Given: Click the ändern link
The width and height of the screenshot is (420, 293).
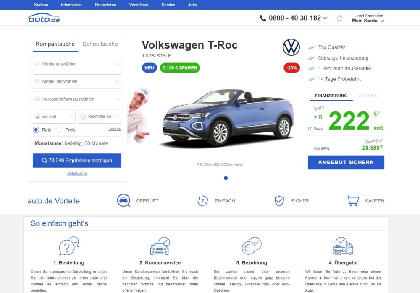Looking at the screenshot, I should pyautogui.click(x=115, y=129).
